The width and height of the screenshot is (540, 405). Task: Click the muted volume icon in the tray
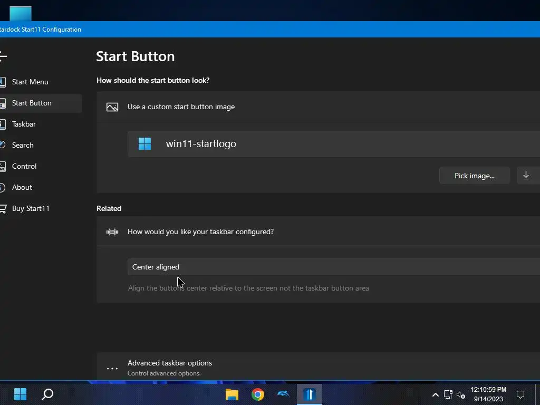click(x=461, y=395)
